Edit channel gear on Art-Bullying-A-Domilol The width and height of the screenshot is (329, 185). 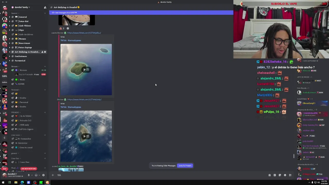(45, 52)
